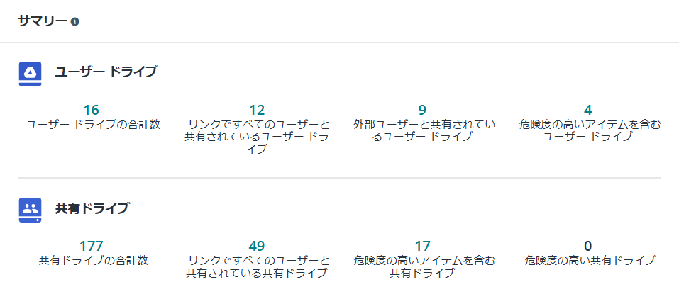This screenshot has height=304, width=679.
Task: Open the 177 shared drives total count
Action: (x=92, y=246)
